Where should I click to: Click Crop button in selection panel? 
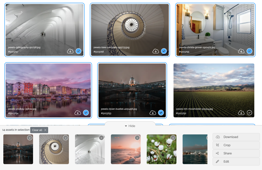pyautogui.click(x=236, y=145)
